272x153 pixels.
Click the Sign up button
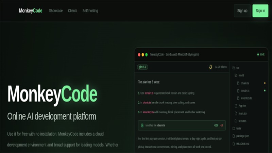point(242,11)
